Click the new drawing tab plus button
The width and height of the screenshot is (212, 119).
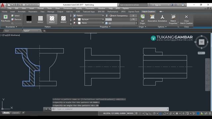click(44, 31)
